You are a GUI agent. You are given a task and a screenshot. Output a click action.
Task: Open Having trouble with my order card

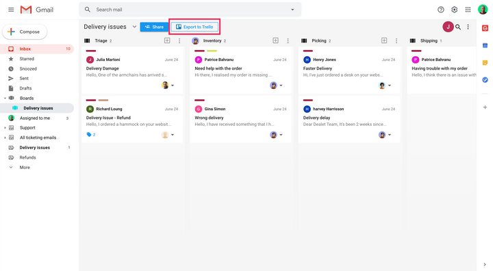pyautogui.click(x=442, y=70)
